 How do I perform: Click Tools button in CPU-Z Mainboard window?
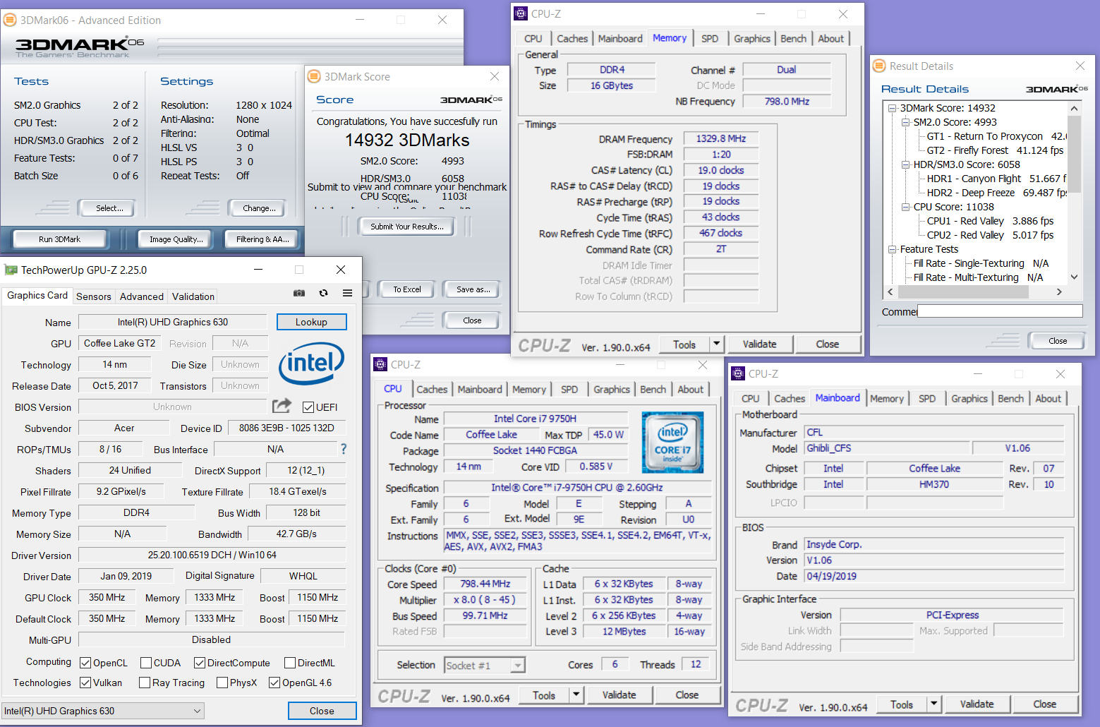[902, 704]
